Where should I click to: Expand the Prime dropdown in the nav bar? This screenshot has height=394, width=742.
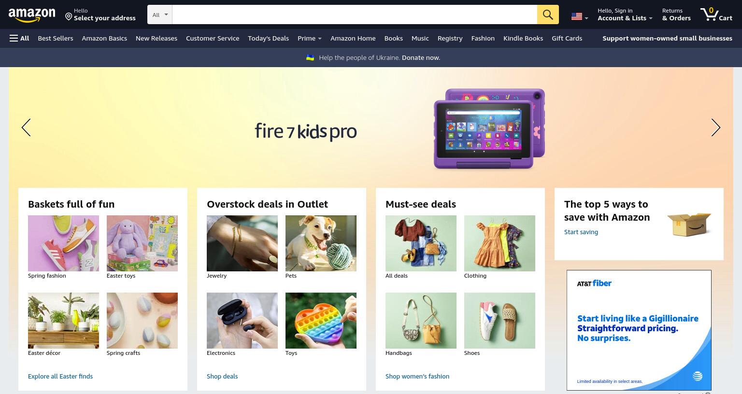pos(310,38)
